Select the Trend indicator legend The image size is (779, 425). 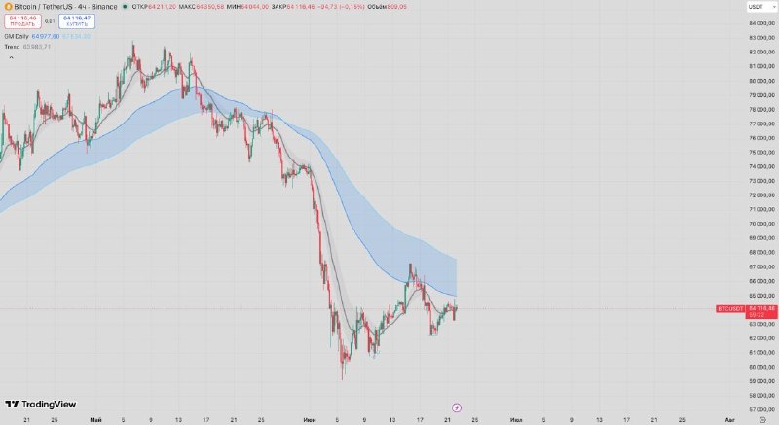12,47
